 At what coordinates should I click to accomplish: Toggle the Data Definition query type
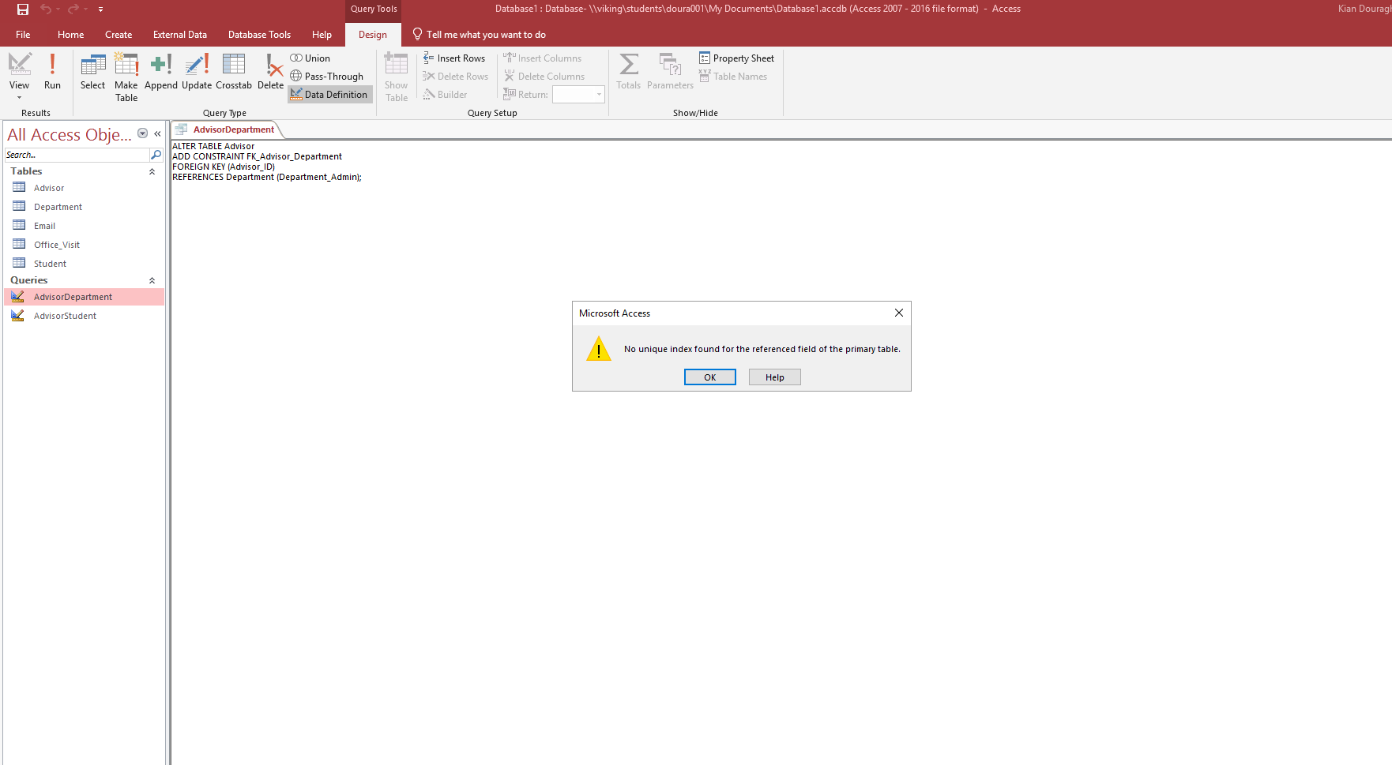pyautogui.click(x=329, y=95)
